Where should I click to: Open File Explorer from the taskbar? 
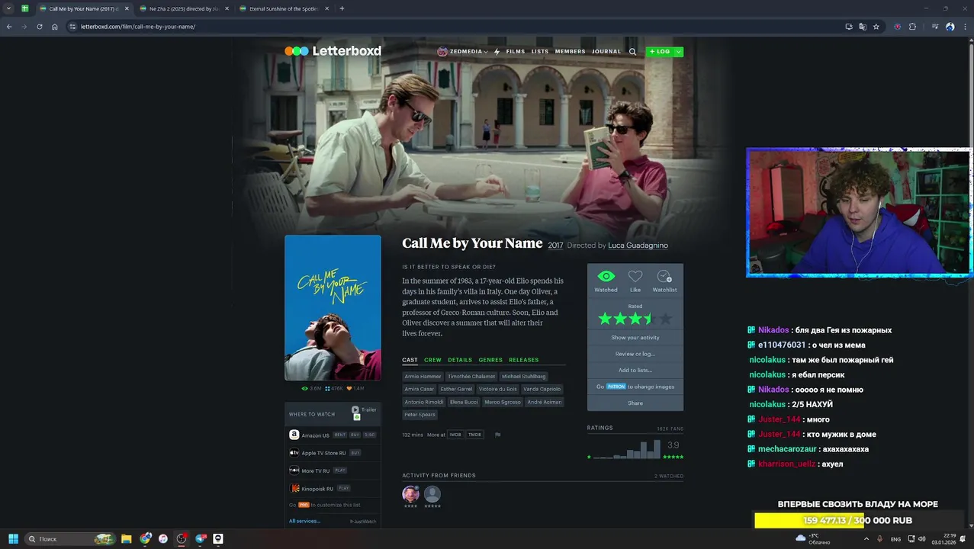coord(127,539)
